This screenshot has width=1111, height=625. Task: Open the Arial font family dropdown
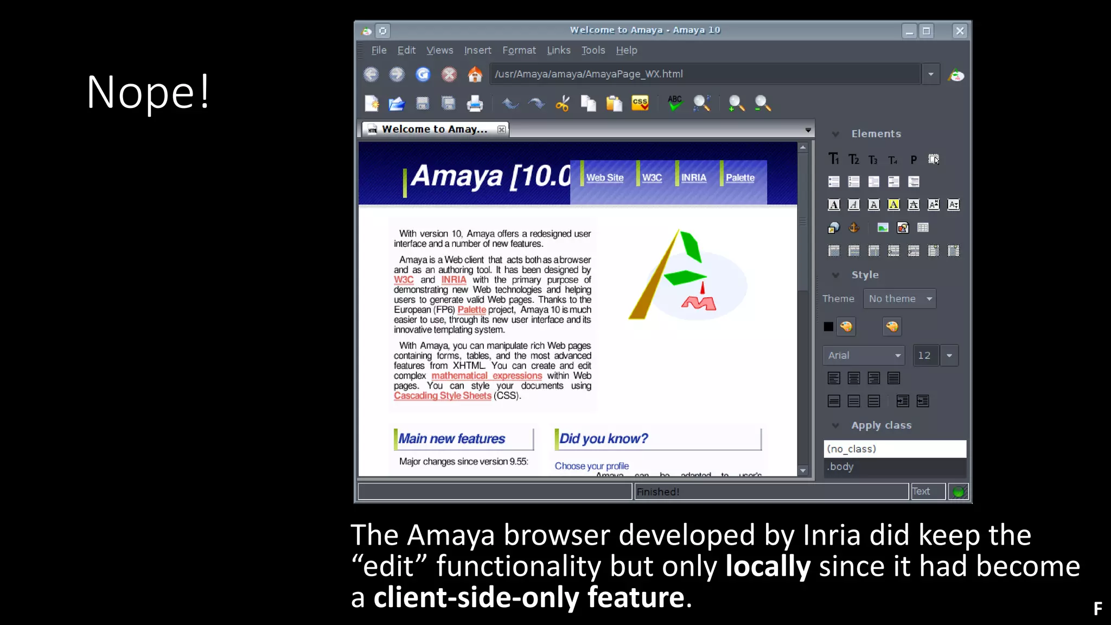(864, 355)
